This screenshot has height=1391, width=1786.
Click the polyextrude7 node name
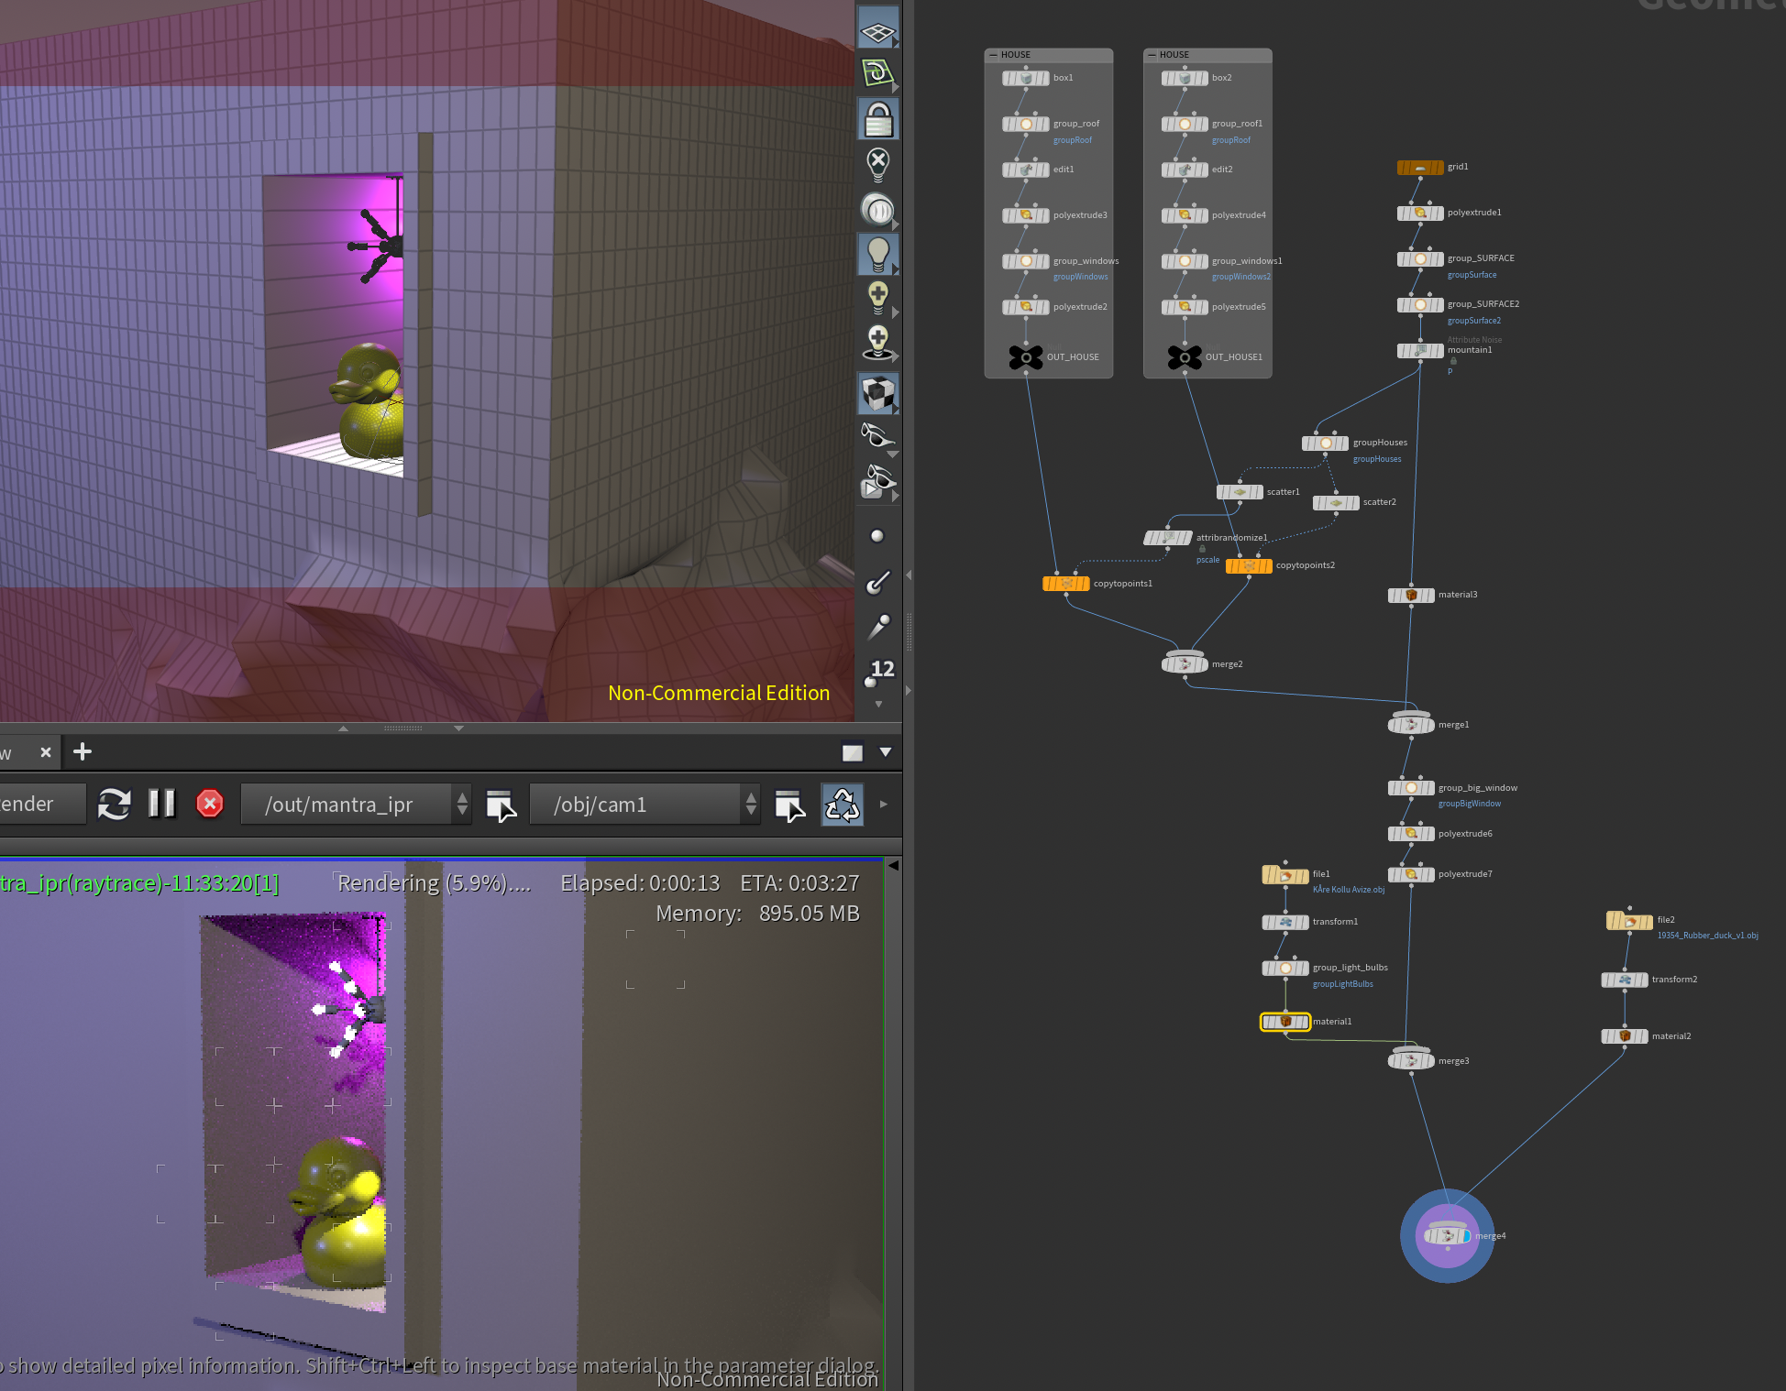click(x=1465, y=874)
